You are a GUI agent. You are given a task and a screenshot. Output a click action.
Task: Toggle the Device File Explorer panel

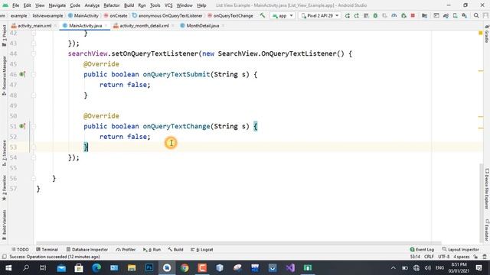tap(487, 189)
